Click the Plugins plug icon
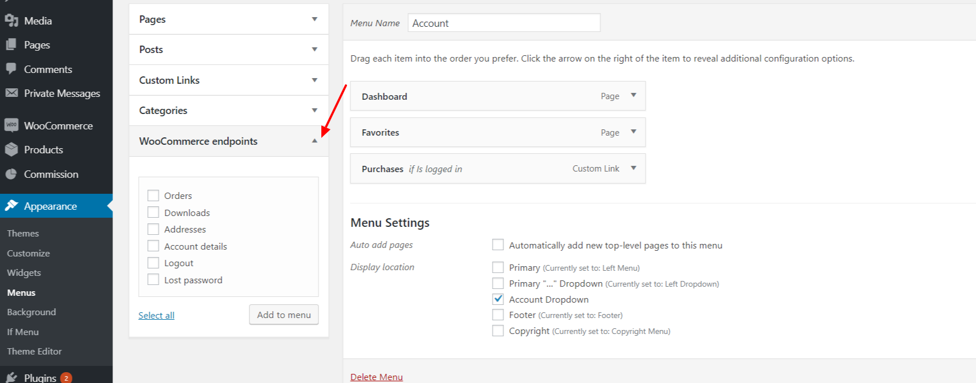The width and height of the screenshot is (976, 383). 11,377
